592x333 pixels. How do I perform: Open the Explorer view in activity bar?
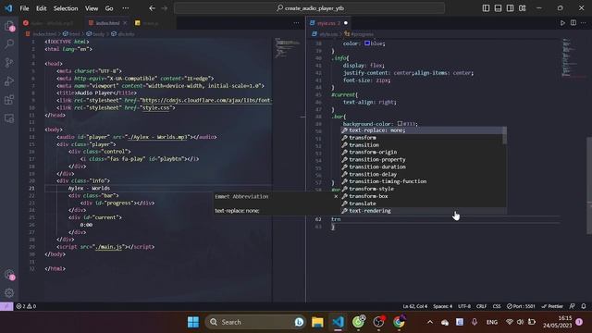click(9, 26)
